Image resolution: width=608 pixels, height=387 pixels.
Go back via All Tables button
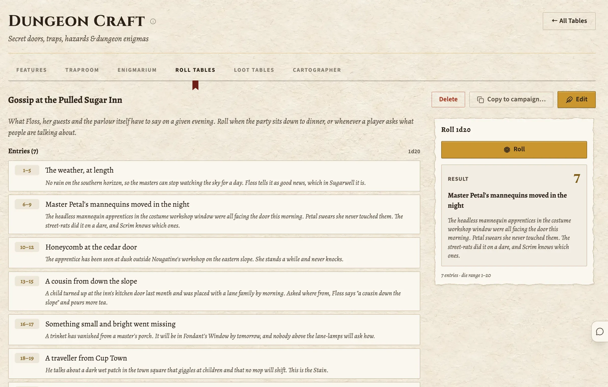(569, 21)
